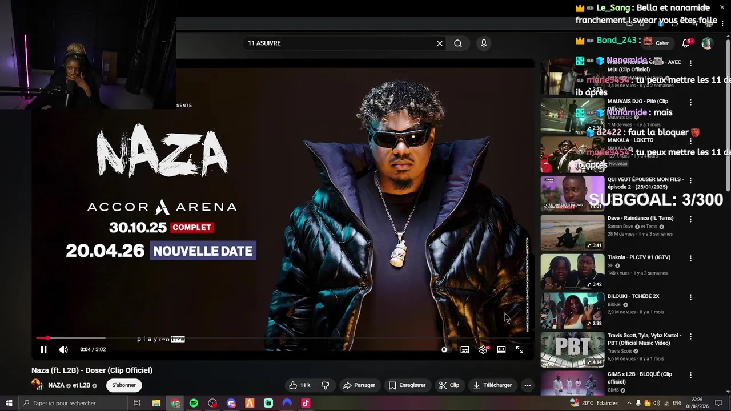
Task: Open the pink music-note app in taskbar
Action: (306, 403)
